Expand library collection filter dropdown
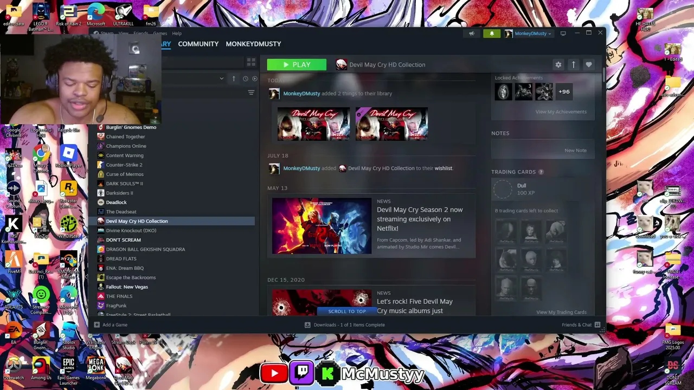The image size is (694, 390). coord(221,79)
